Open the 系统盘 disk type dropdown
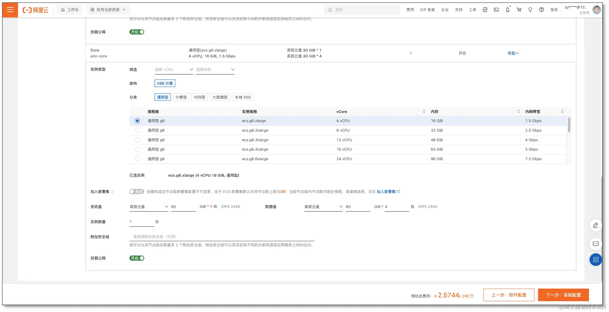 click(149, 207)
